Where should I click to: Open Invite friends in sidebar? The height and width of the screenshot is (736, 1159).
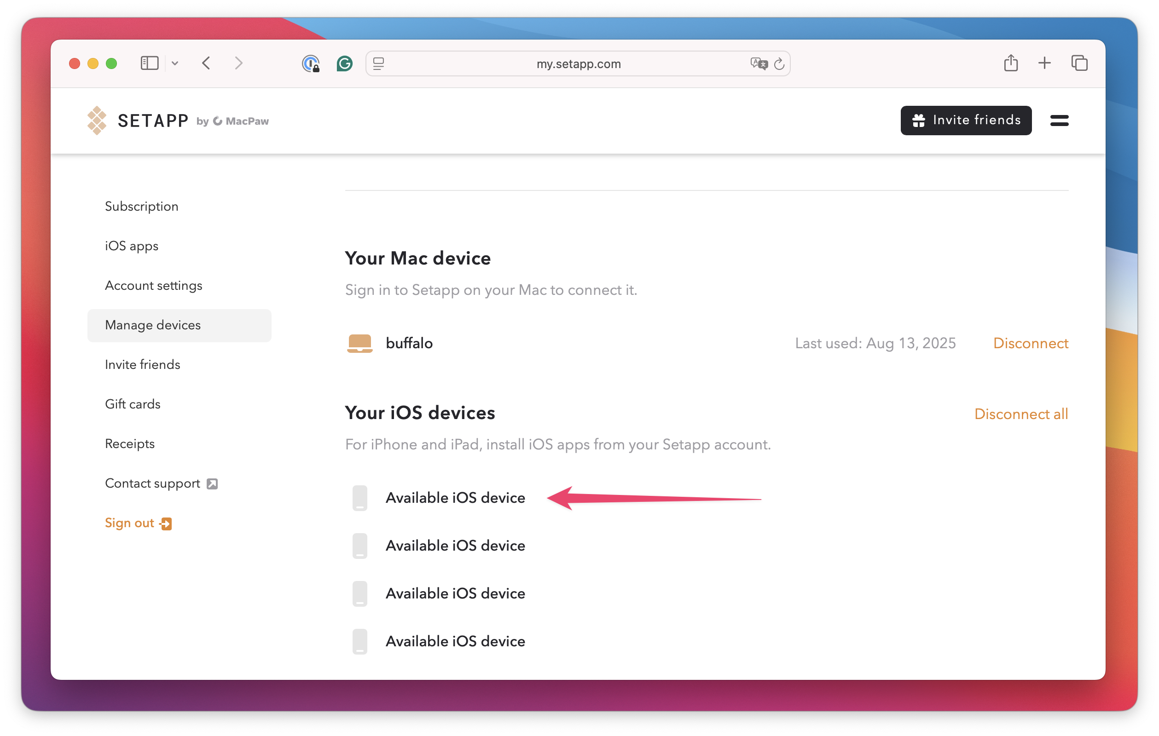(143, 365)
